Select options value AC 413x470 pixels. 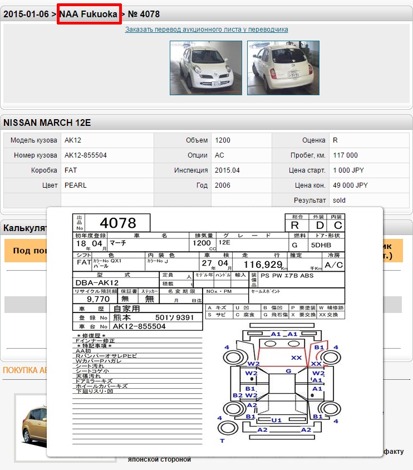point(219,155)
